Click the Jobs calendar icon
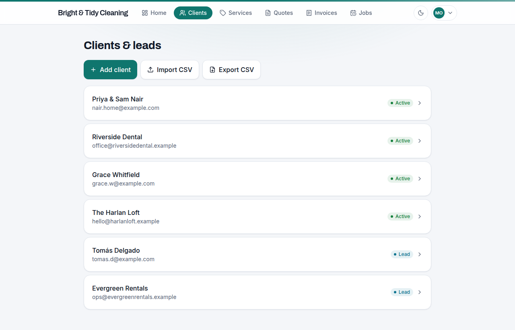The width and height of the screenshot is (515, 330). tap(353, 13)
